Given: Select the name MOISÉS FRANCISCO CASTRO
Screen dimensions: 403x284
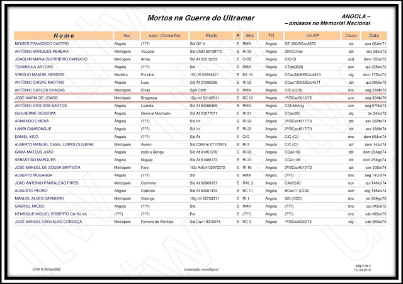Looking at the screenshot, I should [x=42, y=43].
